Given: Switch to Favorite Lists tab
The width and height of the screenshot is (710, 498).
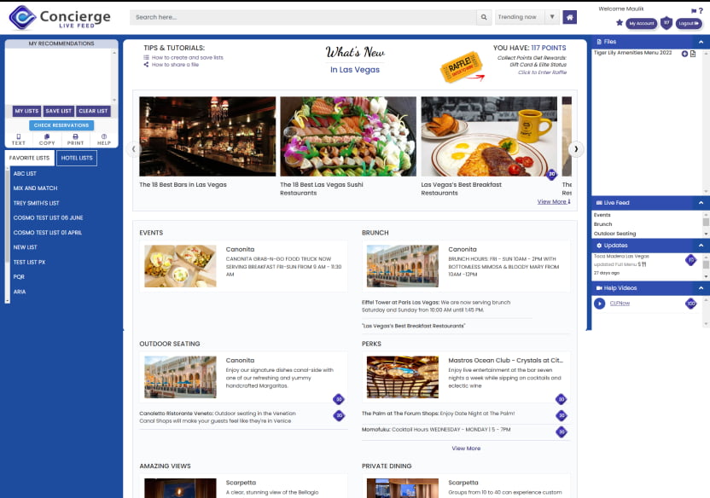Looking at the screenshot, I should [x=29, y=158].
